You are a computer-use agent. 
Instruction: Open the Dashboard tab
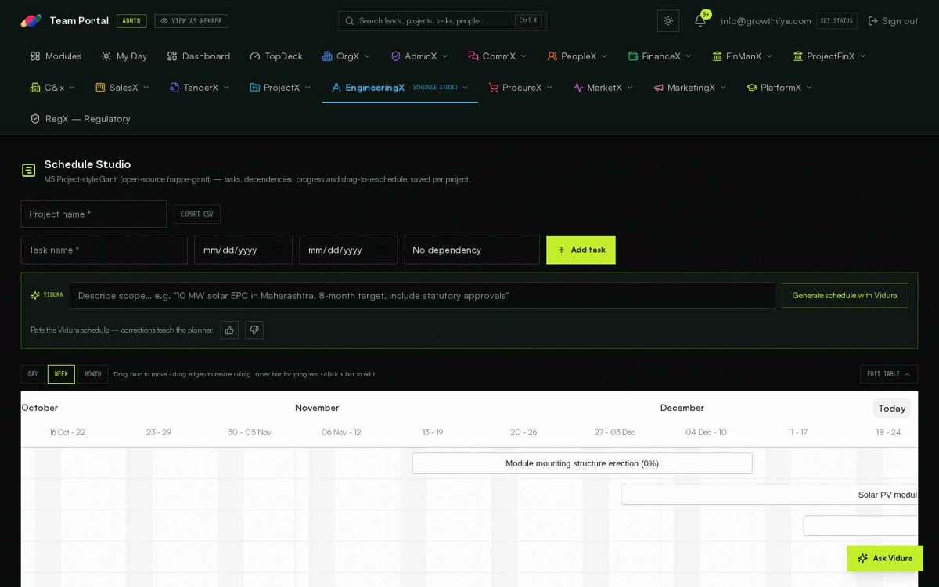click(199, 56)
